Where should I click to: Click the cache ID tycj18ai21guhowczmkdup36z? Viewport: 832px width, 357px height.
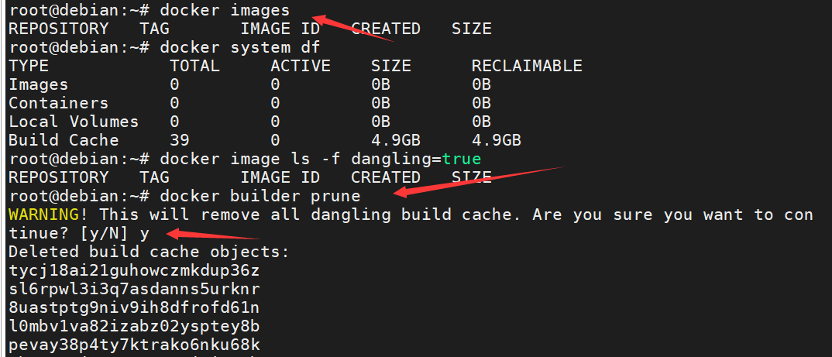point(134,270)
